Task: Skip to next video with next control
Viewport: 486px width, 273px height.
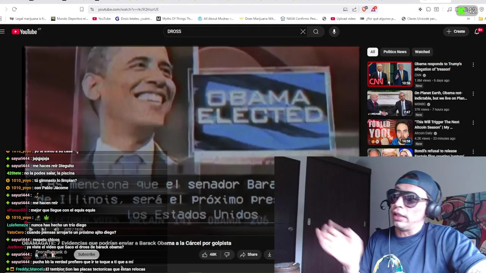Action: (x=44, y=229)
